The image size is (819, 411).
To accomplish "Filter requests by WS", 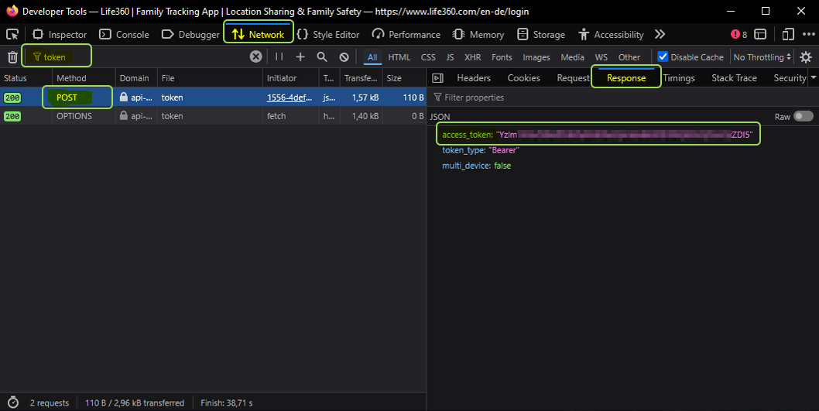I will point(601,57).
